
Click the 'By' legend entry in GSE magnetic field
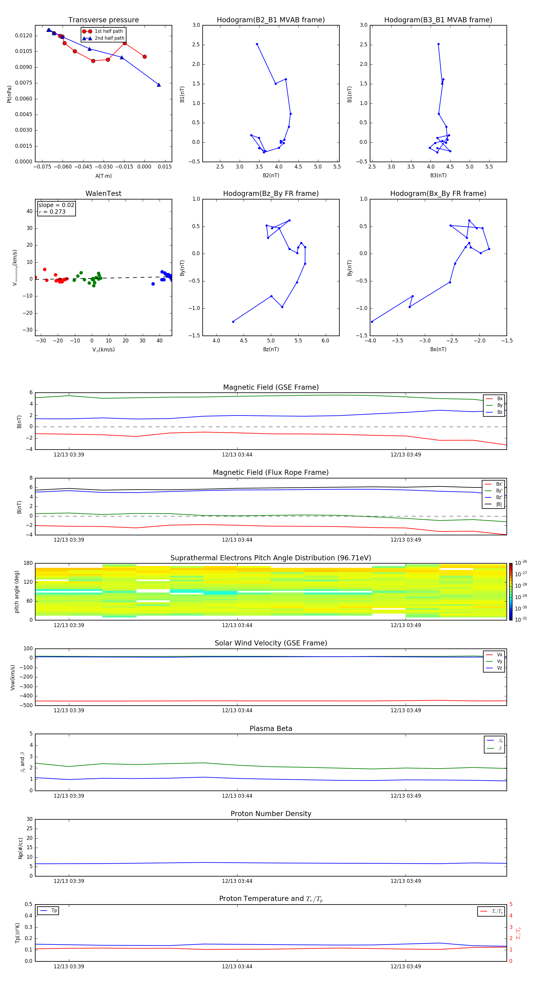point(494,406)
